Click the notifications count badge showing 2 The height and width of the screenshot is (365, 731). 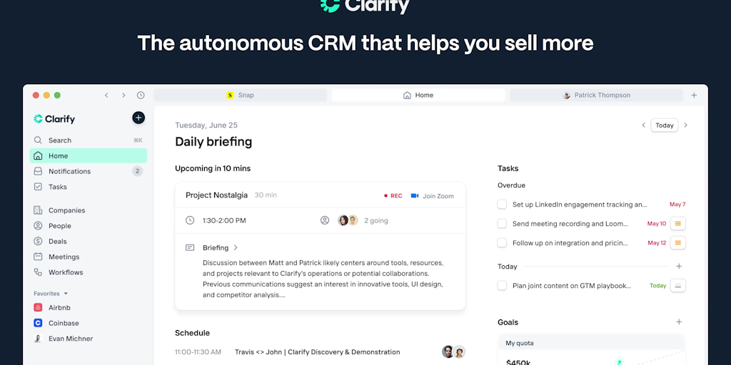(137, 171)
